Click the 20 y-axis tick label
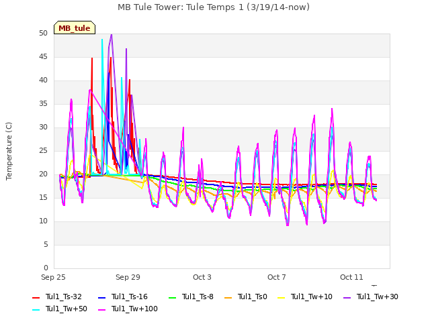This screenshot has width=430, height=322. pos(43,174)
